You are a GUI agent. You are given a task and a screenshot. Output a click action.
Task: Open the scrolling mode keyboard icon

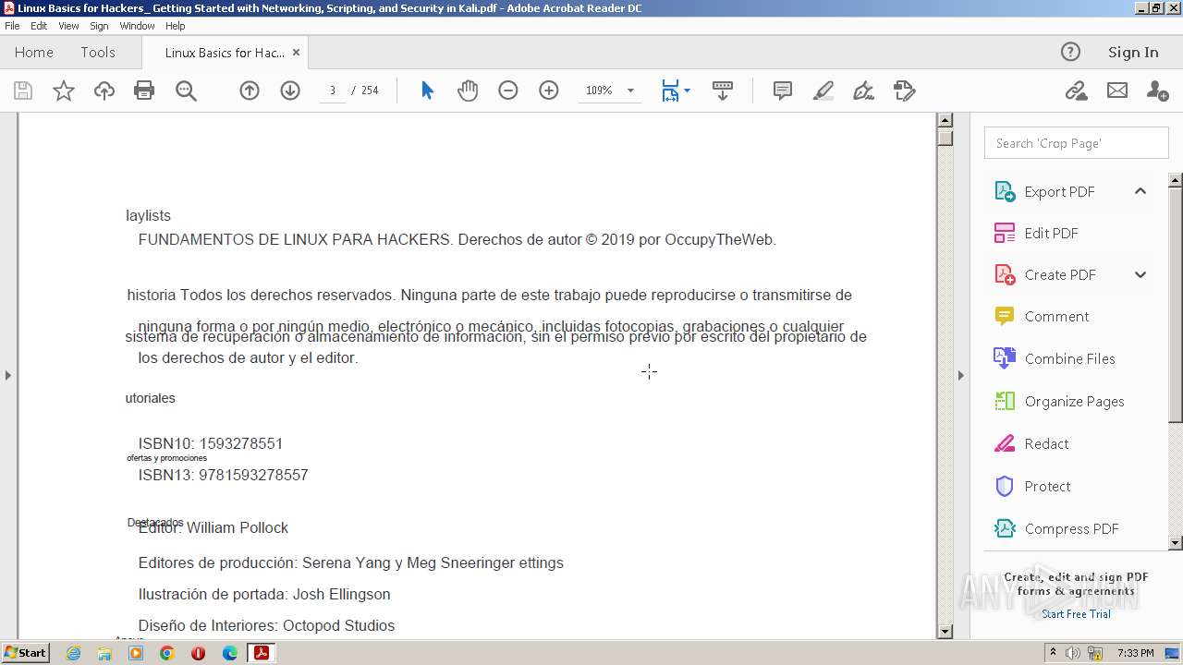[723, 91]
